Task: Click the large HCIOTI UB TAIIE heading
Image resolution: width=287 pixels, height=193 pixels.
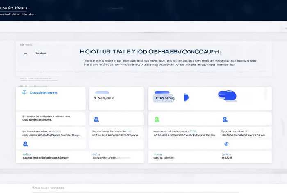Action: pyautogui.click(x=150, y=52)
